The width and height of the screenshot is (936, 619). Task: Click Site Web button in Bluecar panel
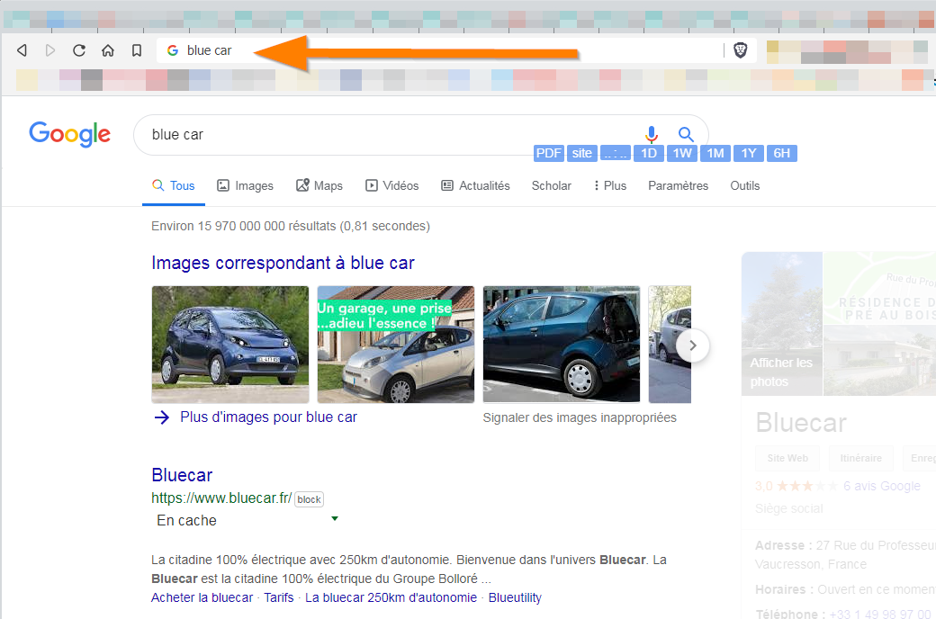[x=787, y=458]
